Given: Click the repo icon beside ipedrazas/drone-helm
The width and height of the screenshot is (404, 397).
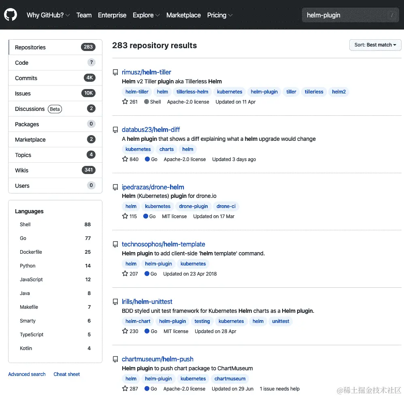Looking at the screenshot, I should (x=115, y=187).
